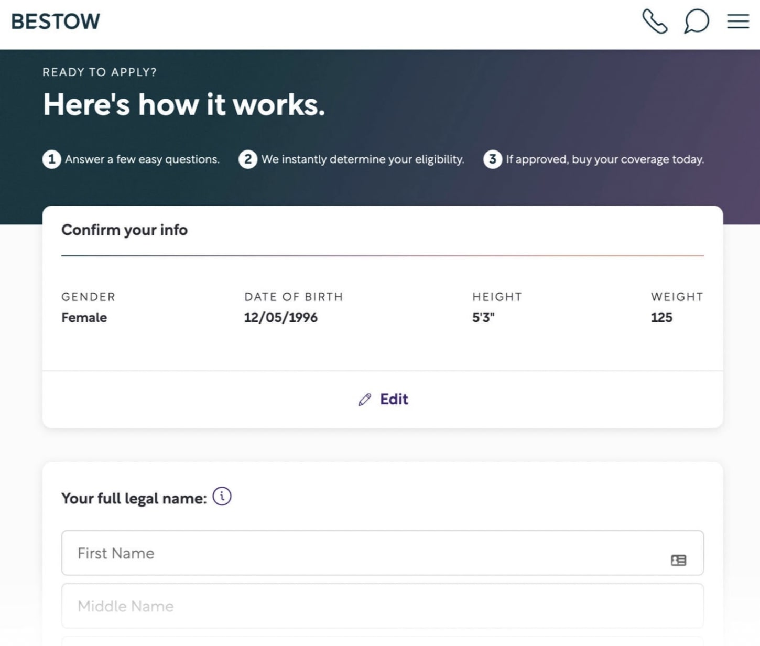760x646 pixels.
Task: Click the step 3 number circle
Action: click(492, 159)
